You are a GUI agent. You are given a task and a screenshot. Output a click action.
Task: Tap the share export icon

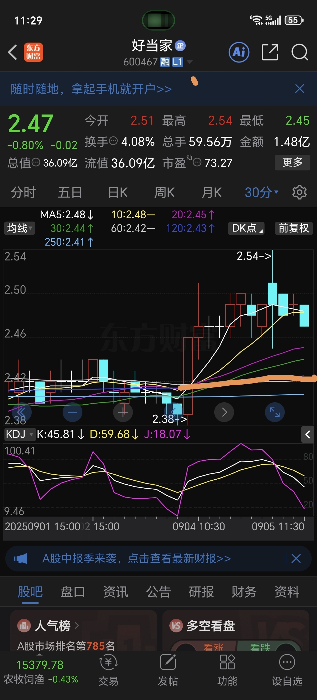point(270,52)
